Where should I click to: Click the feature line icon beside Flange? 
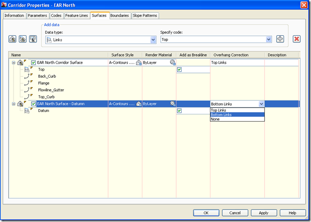point(27,83)
